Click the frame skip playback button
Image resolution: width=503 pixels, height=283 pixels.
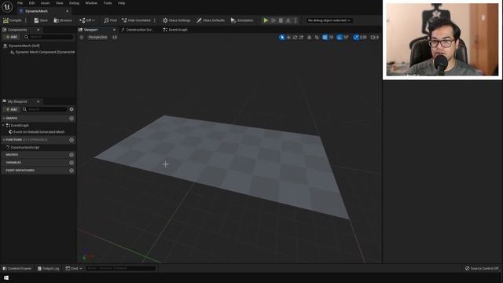click(x=274, y=20)
